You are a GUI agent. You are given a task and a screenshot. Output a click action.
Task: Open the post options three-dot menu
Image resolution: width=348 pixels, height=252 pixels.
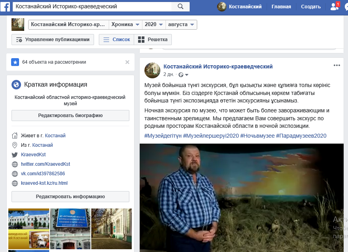click(336, 65)
